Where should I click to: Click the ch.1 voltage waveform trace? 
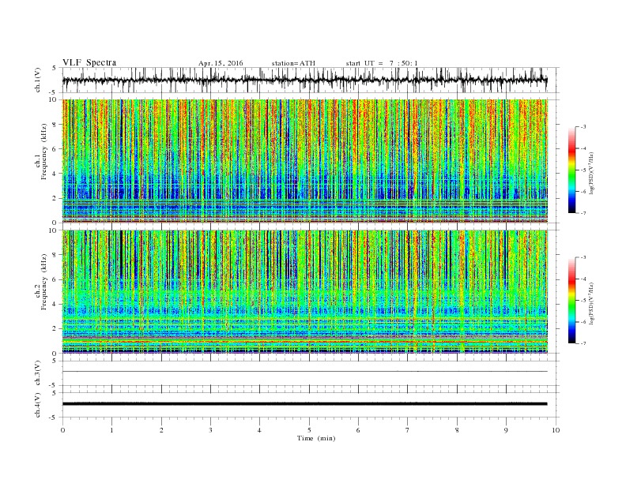pos(304,80)
